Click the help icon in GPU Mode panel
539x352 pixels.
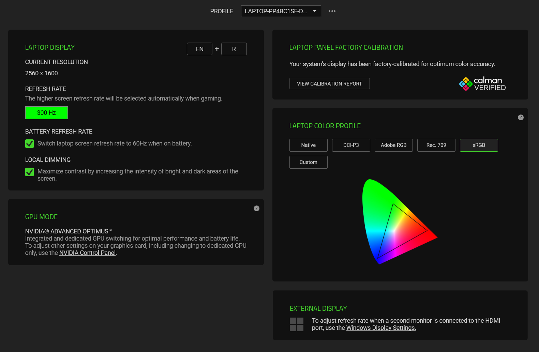[256, 209]
